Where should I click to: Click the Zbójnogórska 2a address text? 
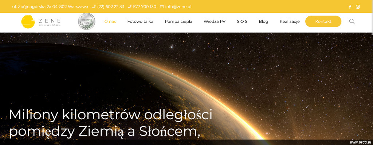click(50, 7)
